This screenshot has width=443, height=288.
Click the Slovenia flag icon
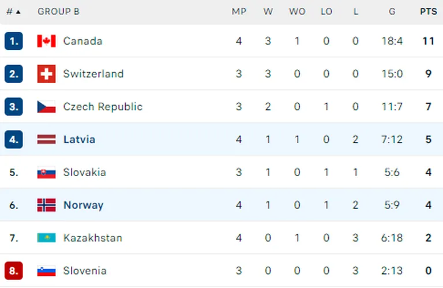(46, 271)
